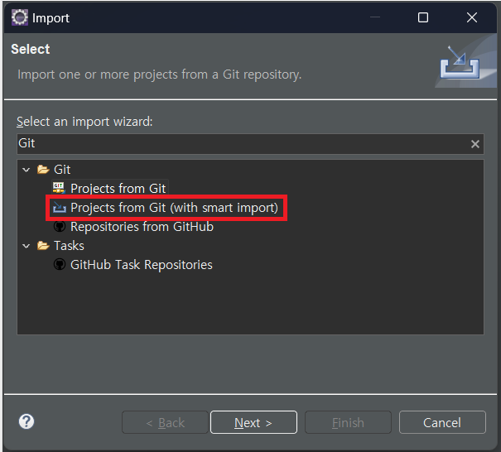Click the Eclipse Import title bar icon

(x=20, y=17)
